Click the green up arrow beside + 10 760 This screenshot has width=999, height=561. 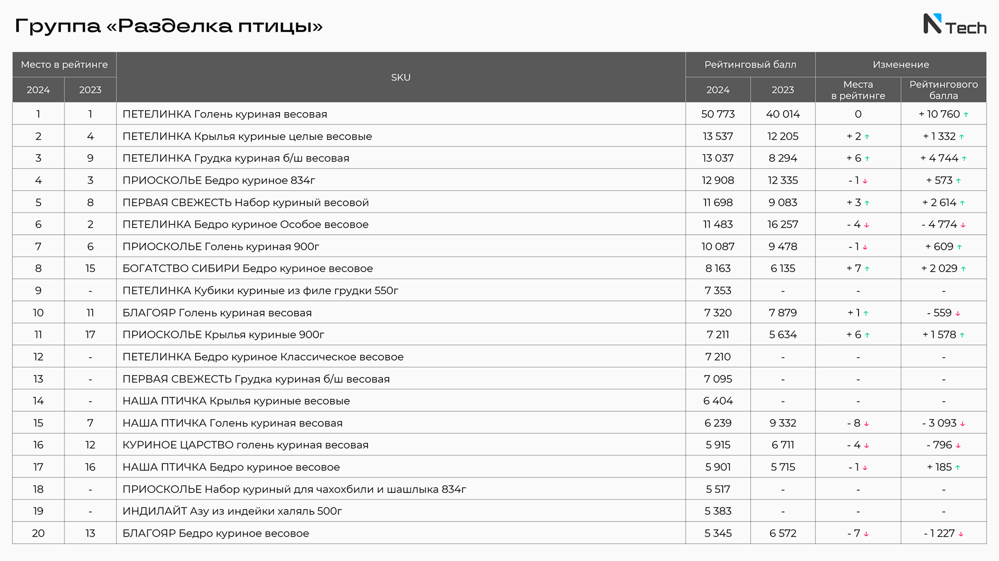point(966,115)
